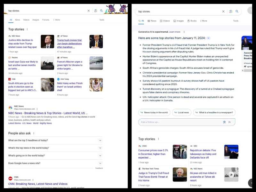Open 'Learn more' about Generative AI

click(174, 32)
